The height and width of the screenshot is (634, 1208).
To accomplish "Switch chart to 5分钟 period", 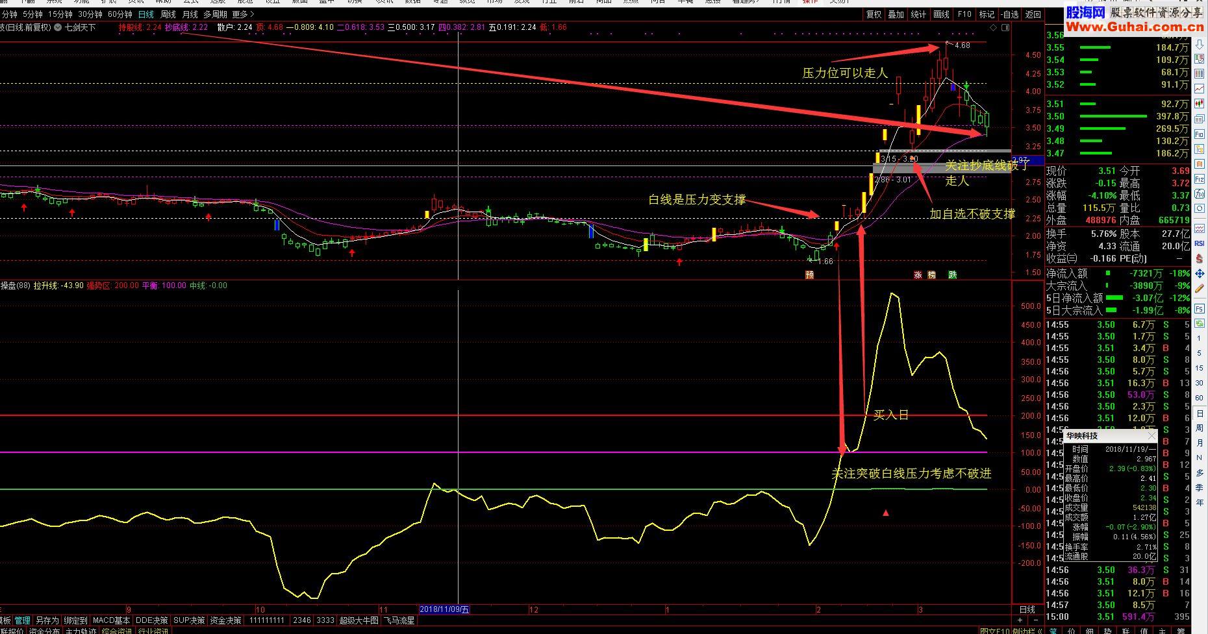I will pos(32,14).
